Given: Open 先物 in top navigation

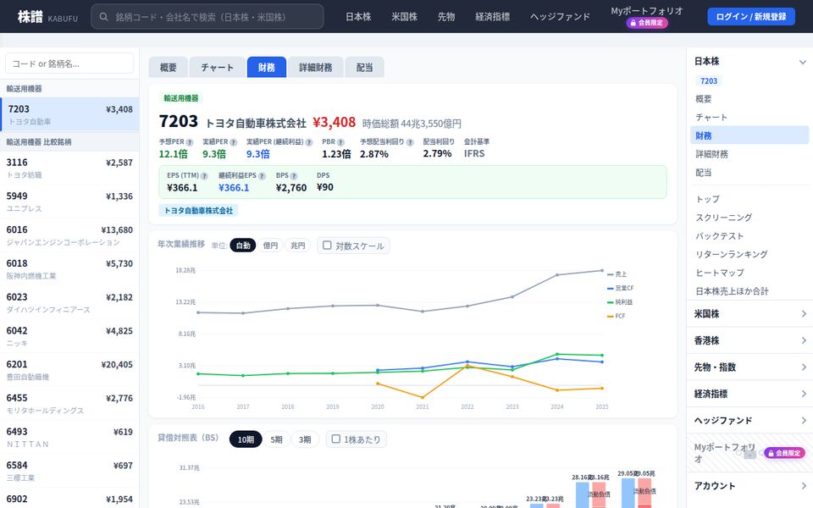Looking at the screenshot, I should [x=446, y=17].
